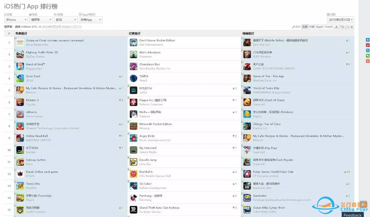Screen dimensions: 370x217
Task: Open the БРЕДУСЫ app link
Action: tap(146, 88)
